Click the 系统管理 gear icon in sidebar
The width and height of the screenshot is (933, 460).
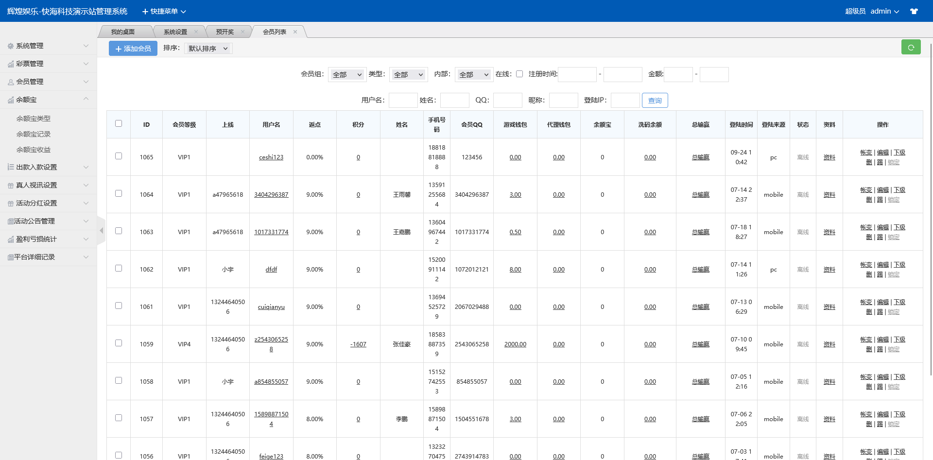10,46
